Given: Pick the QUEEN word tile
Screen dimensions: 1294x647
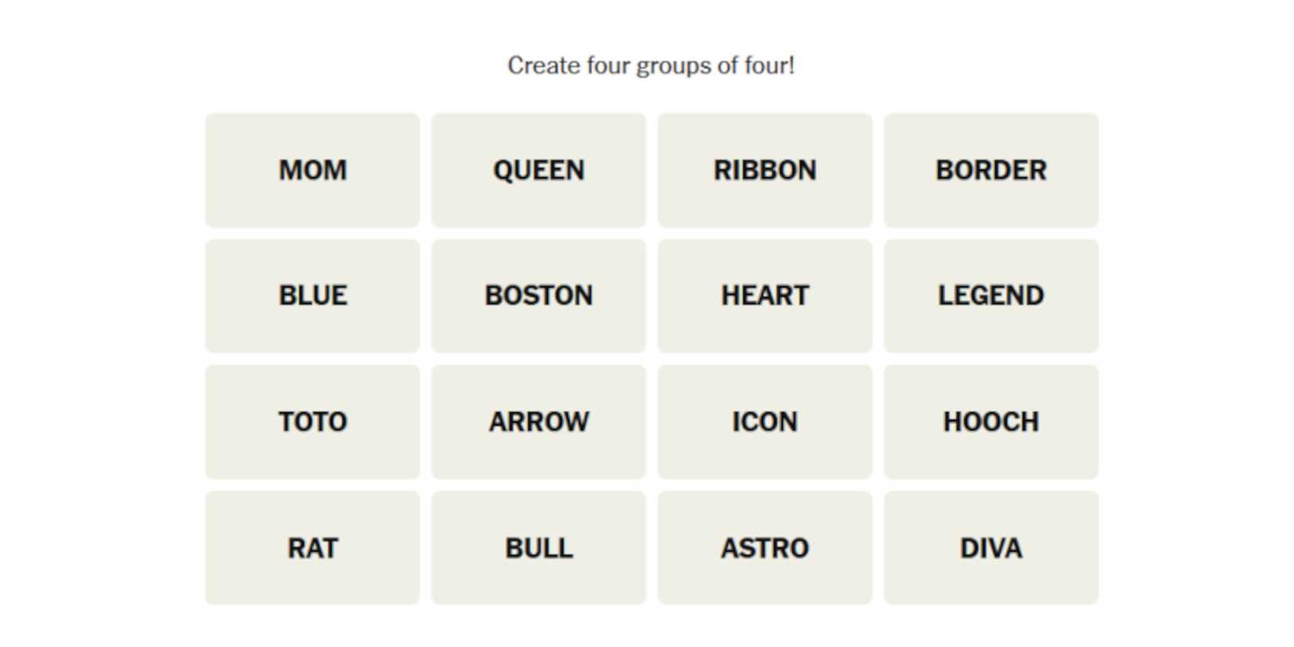Looking at the screenshot, I should pyautogui.click(x=539, y=170).
